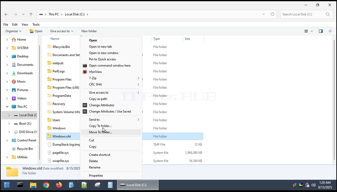Collapse the This PC tree node
Image resolution: width=337 pixels, height=192 pixels.
tap(7, 107)
